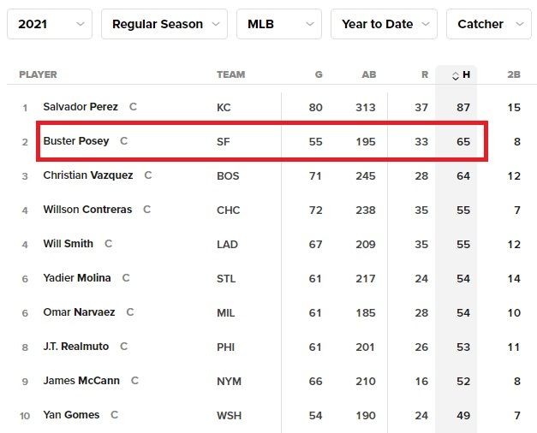537x433 pixels.
Task: Go to Yadier Molina's profile
Action: (x=77, y=278)
